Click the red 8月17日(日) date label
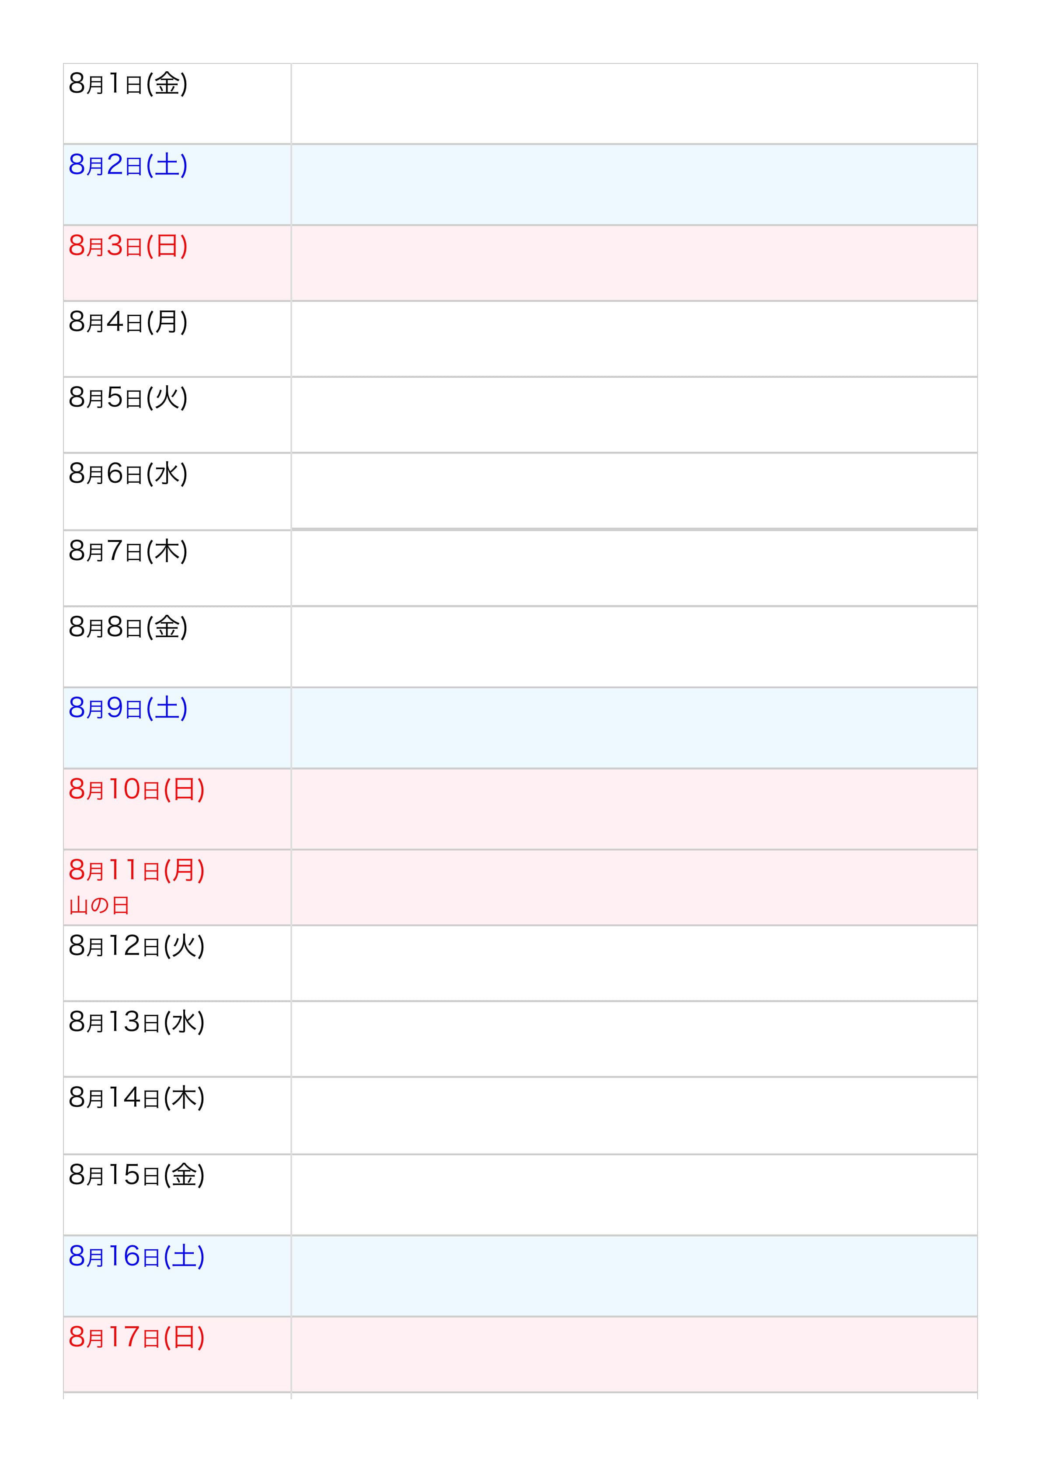This screenshot has height=1471, width=1041. tap(136, 1337)
